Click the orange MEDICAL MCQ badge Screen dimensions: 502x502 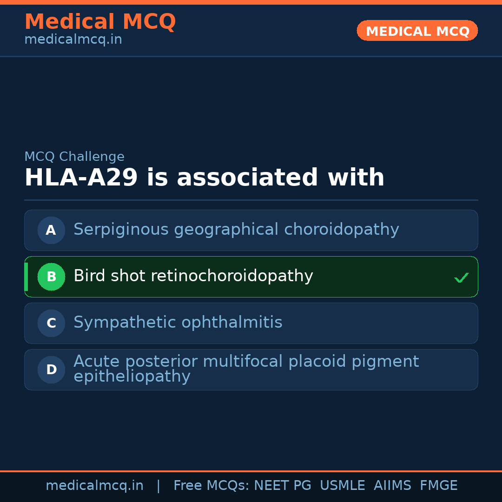pos(417,31)
